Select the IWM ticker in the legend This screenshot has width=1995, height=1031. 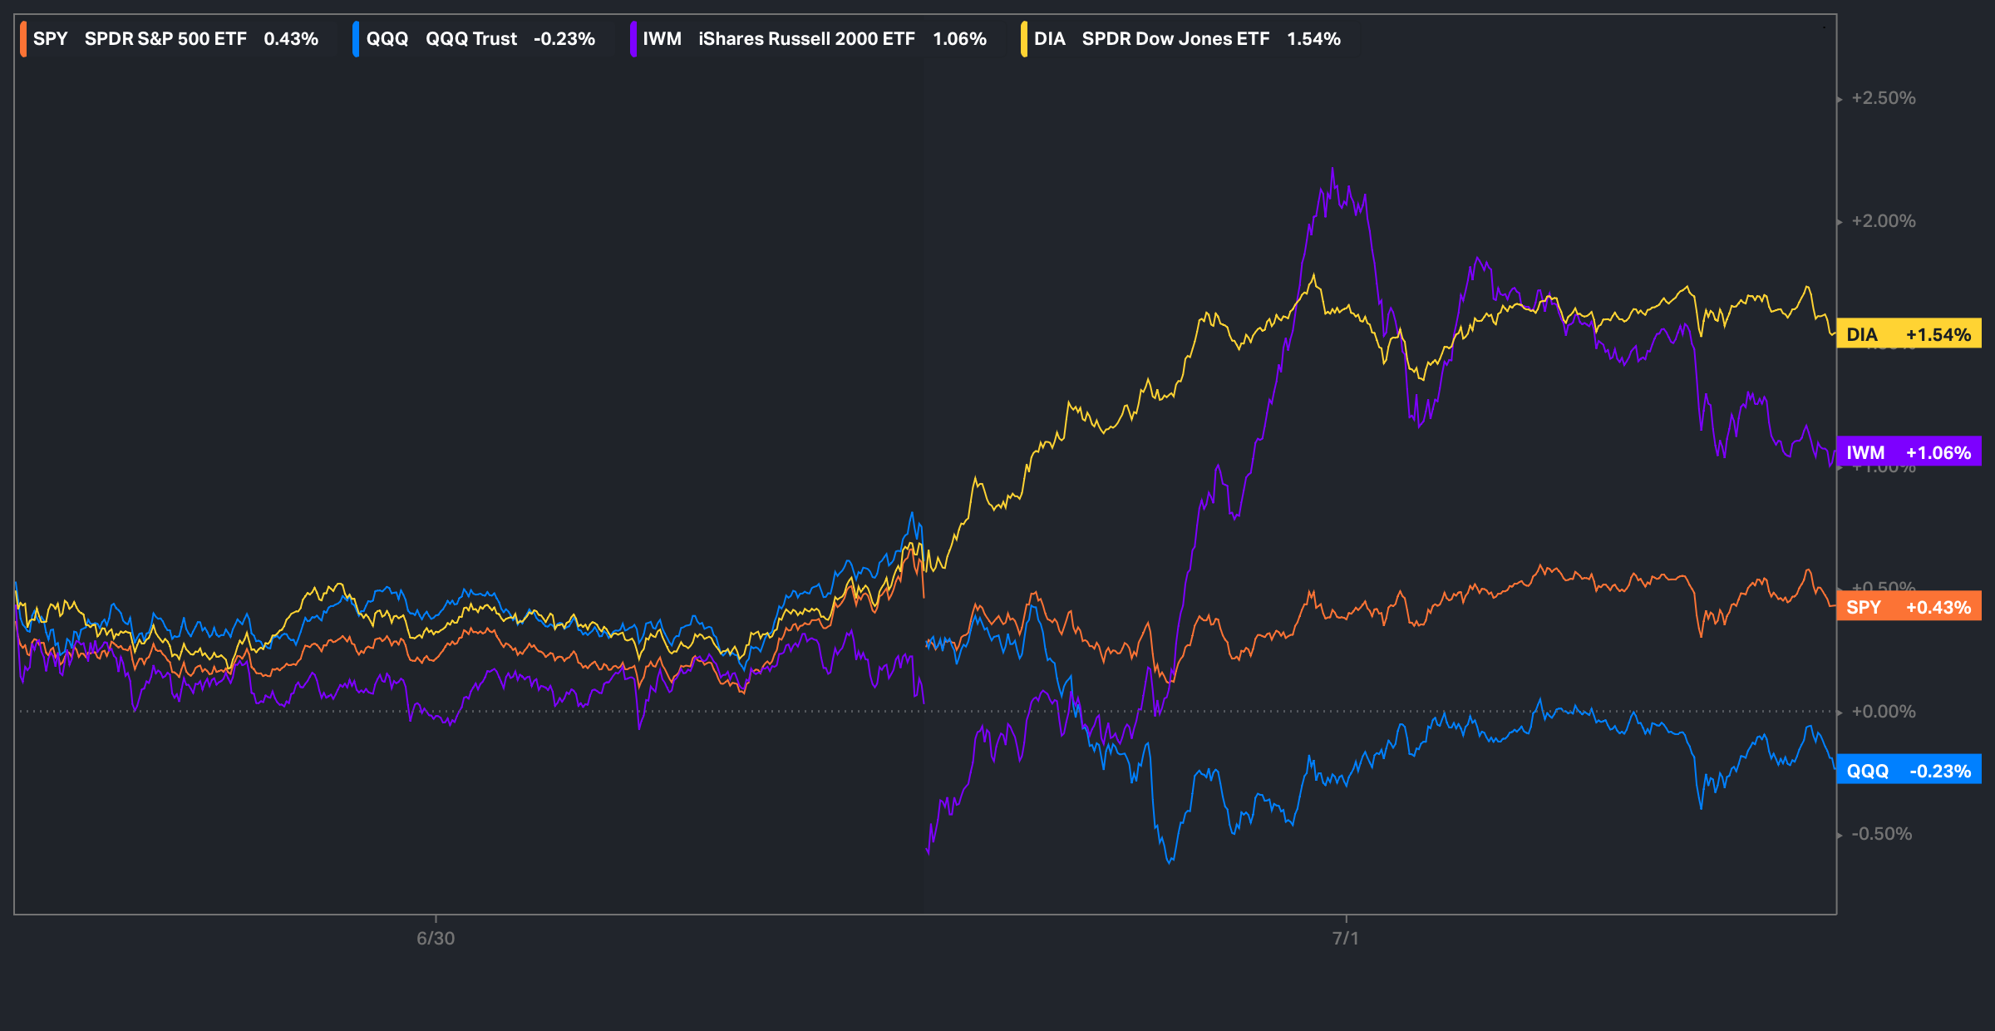pyautogui.click(x=662, y=39)
